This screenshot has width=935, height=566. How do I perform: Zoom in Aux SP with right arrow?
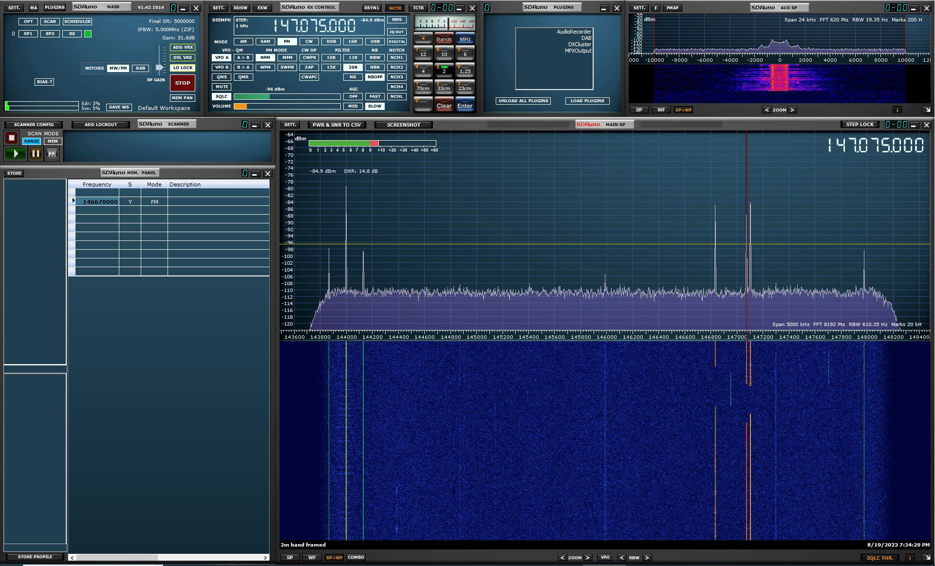point(792,110)
